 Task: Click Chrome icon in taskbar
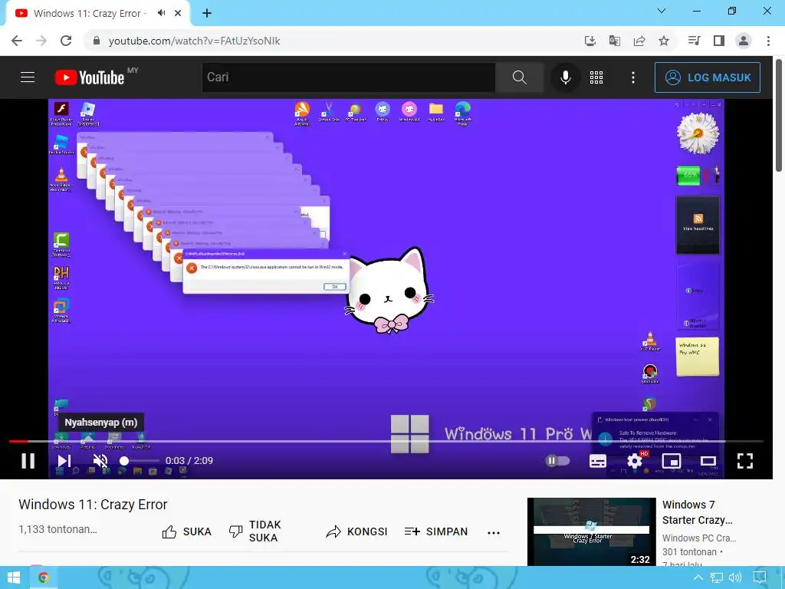click(x=44, y=577)
